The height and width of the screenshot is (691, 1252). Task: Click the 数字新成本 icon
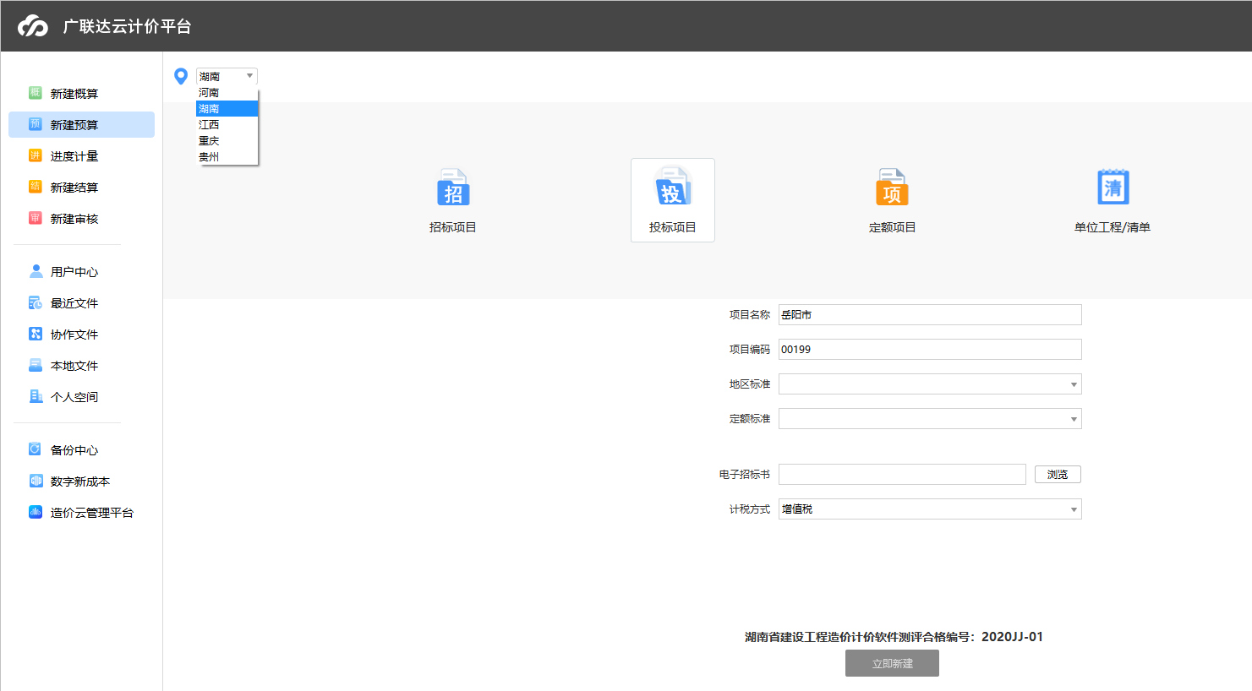pos(36,481)
